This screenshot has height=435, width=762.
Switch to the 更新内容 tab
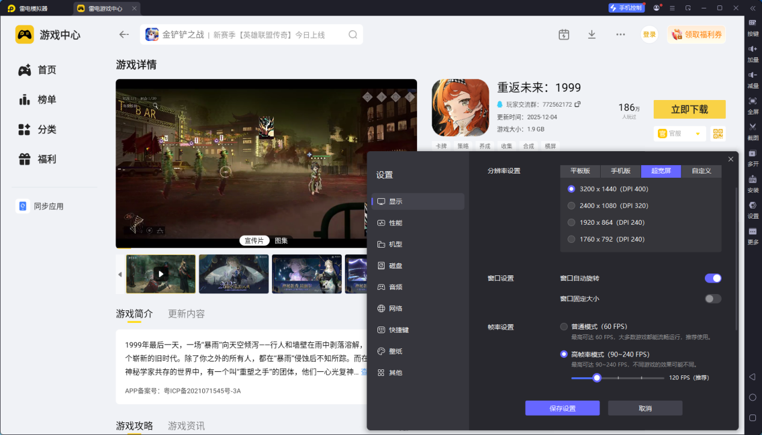(x=185, y=313)
